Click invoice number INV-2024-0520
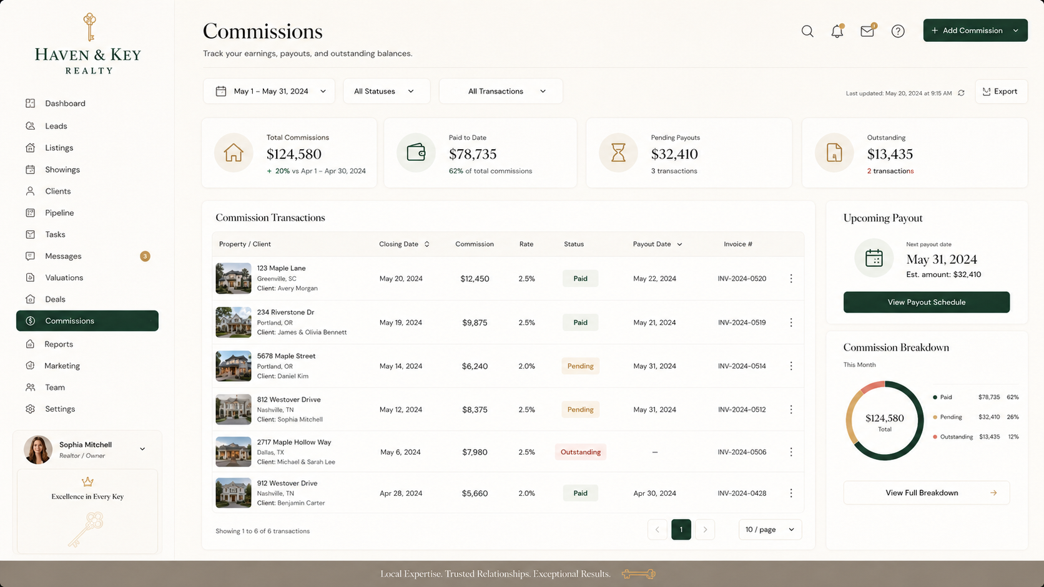1044x587 pixels. pos(742,279)
